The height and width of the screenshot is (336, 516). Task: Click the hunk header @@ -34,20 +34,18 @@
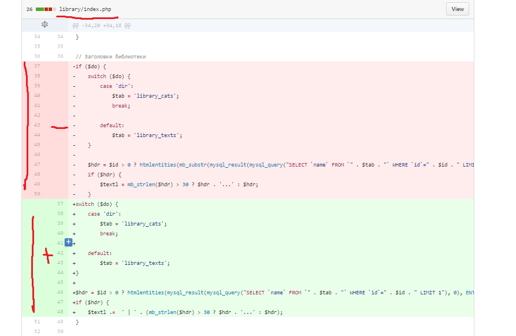[x=101, y=25]
